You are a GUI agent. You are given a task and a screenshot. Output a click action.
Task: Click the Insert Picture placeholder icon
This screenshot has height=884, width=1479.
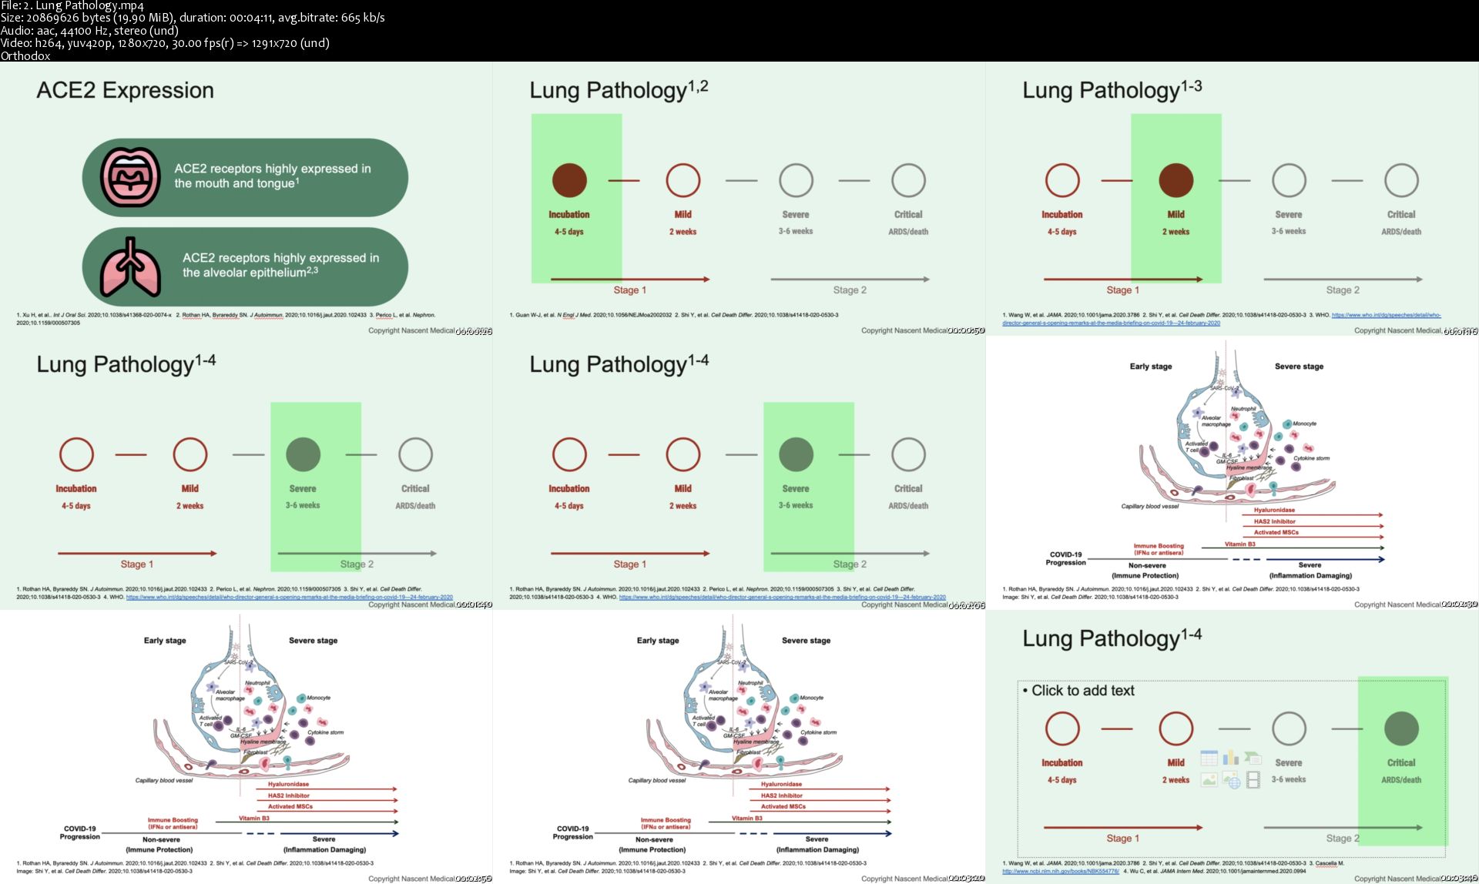[x=1209, y=781]
